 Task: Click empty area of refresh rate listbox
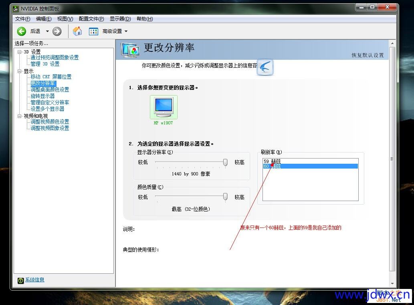pos(310,185)
